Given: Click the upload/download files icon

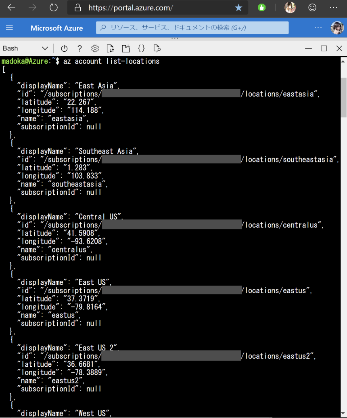Looking at the screenshot, I should [110, 48].
